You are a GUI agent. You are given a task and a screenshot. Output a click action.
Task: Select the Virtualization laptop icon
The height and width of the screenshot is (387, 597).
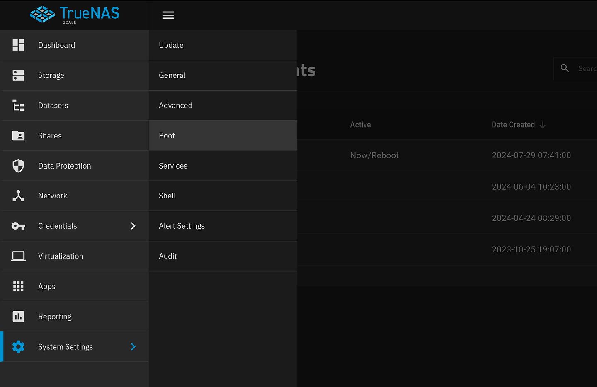18,256
